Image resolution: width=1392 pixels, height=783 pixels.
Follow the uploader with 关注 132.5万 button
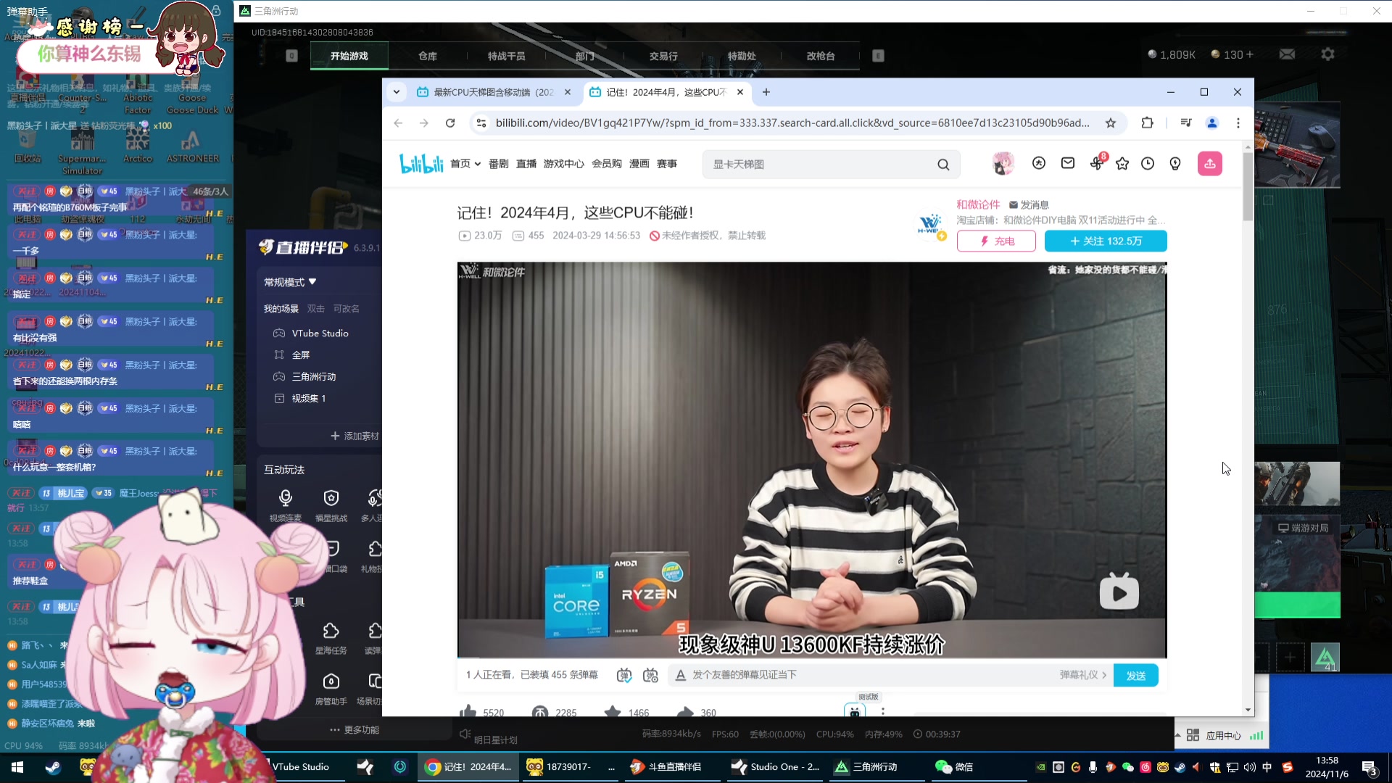coord(1106,241)
